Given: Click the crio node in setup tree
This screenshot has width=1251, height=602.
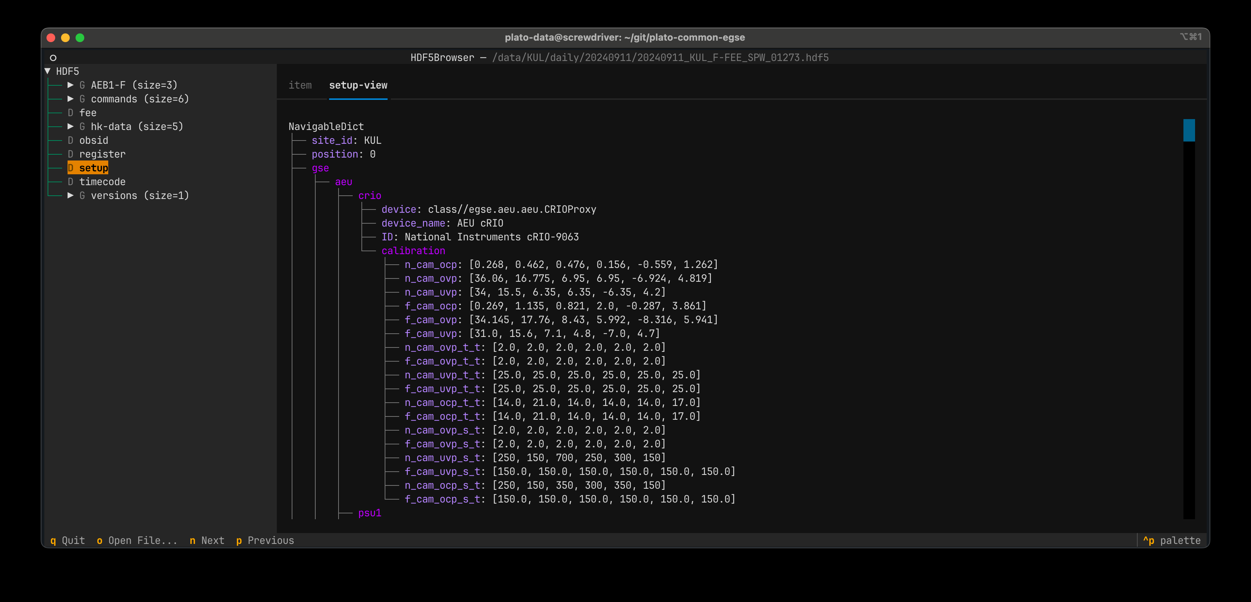Looking at the screenshot, I should click(x=370, y=196).
